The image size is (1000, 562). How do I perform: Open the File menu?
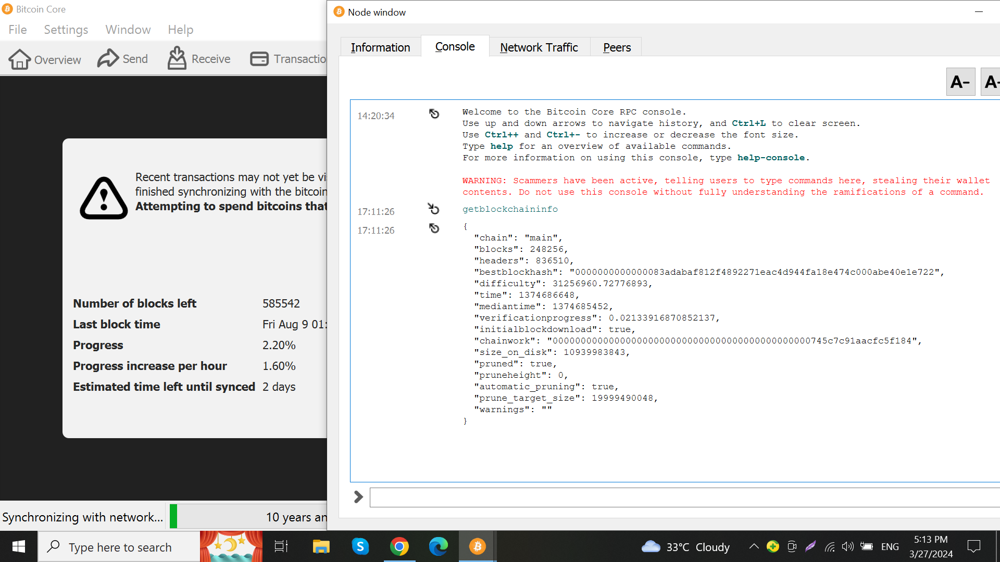coord(18,30)
